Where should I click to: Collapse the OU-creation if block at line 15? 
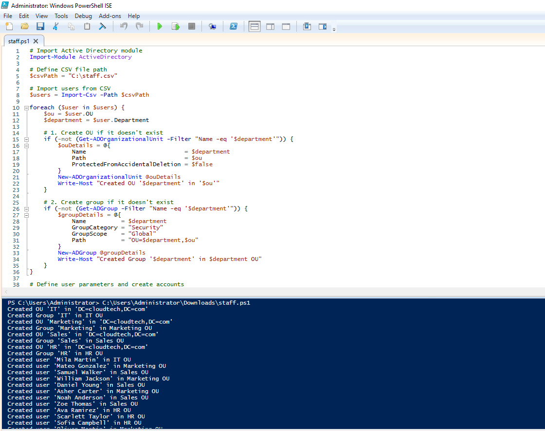(x=26, y=139)
